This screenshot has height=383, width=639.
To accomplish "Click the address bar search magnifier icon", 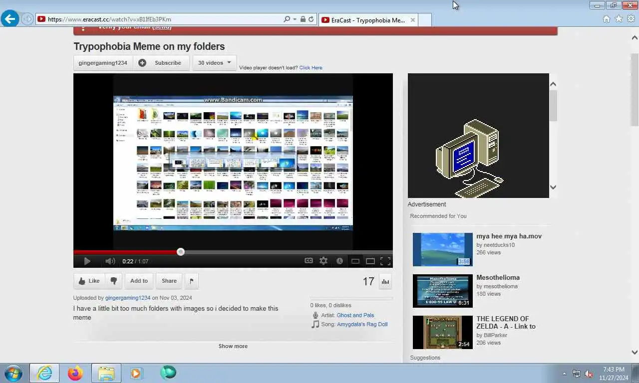I will [x=287, y=19].
